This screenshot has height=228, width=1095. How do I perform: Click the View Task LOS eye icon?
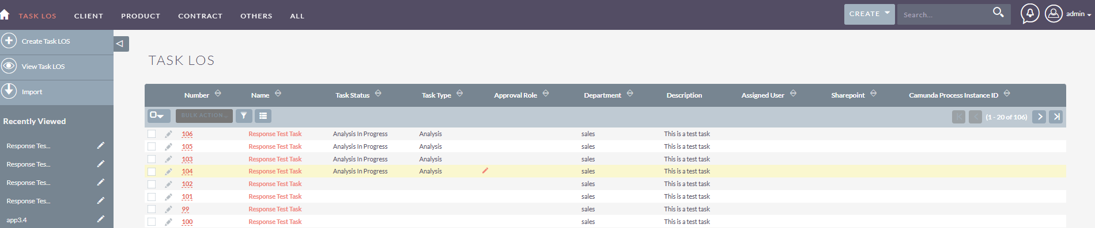9,66
